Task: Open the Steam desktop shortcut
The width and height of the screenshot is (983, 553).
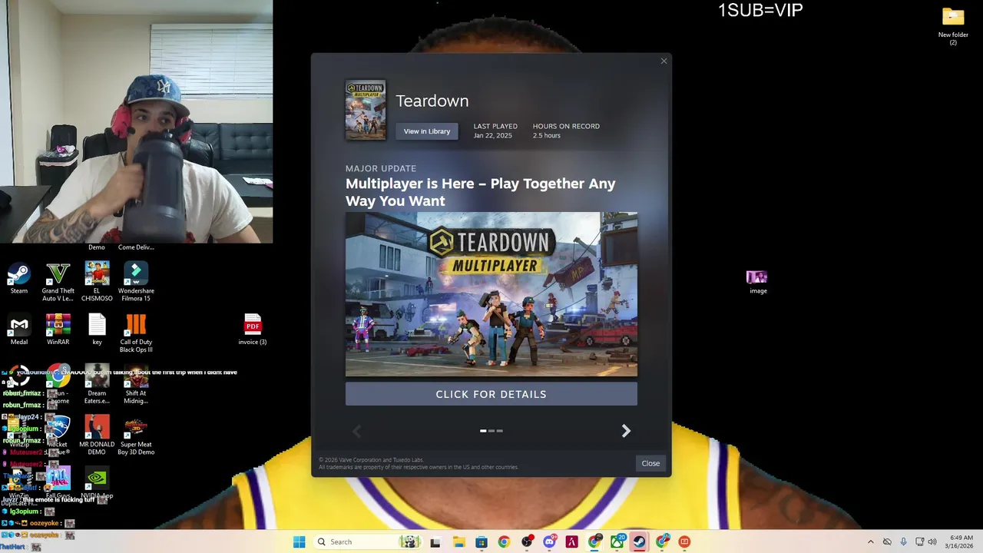Action: tap(19, 278)
